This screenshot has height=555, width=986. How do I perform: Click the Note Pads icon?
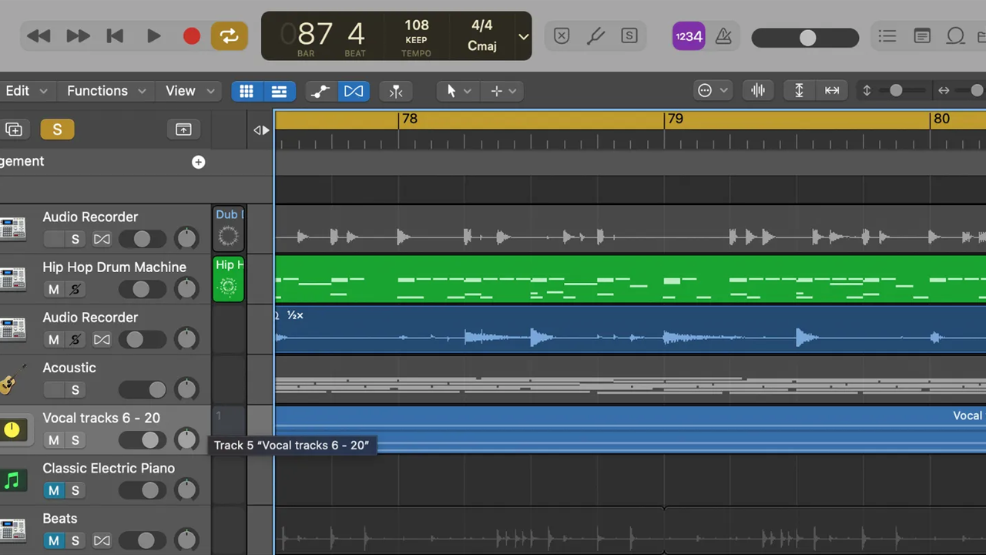922,36
